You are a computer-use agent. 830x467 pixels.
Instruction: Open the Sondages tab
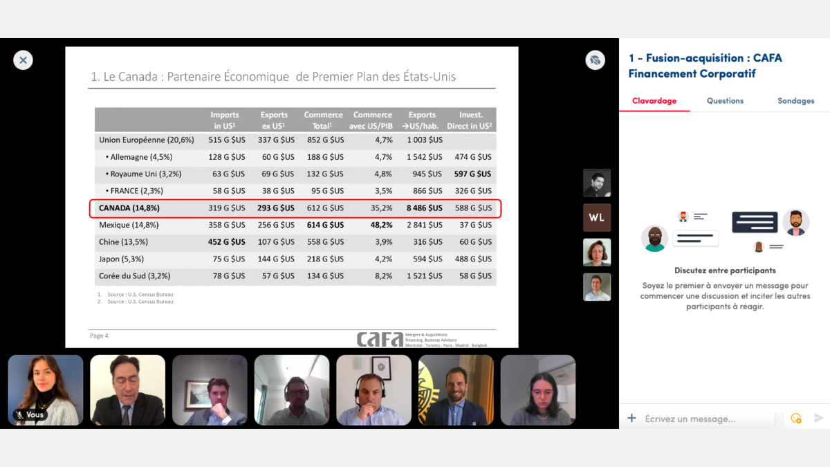[x=795, y=101]
